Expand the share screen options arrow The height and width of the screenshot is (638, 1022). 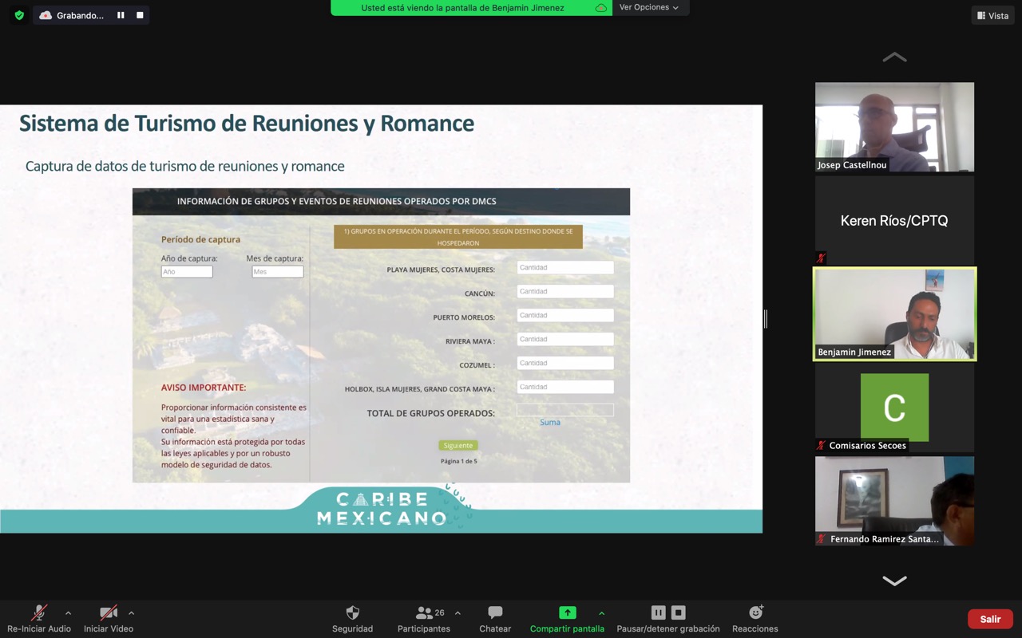point(601,613)
